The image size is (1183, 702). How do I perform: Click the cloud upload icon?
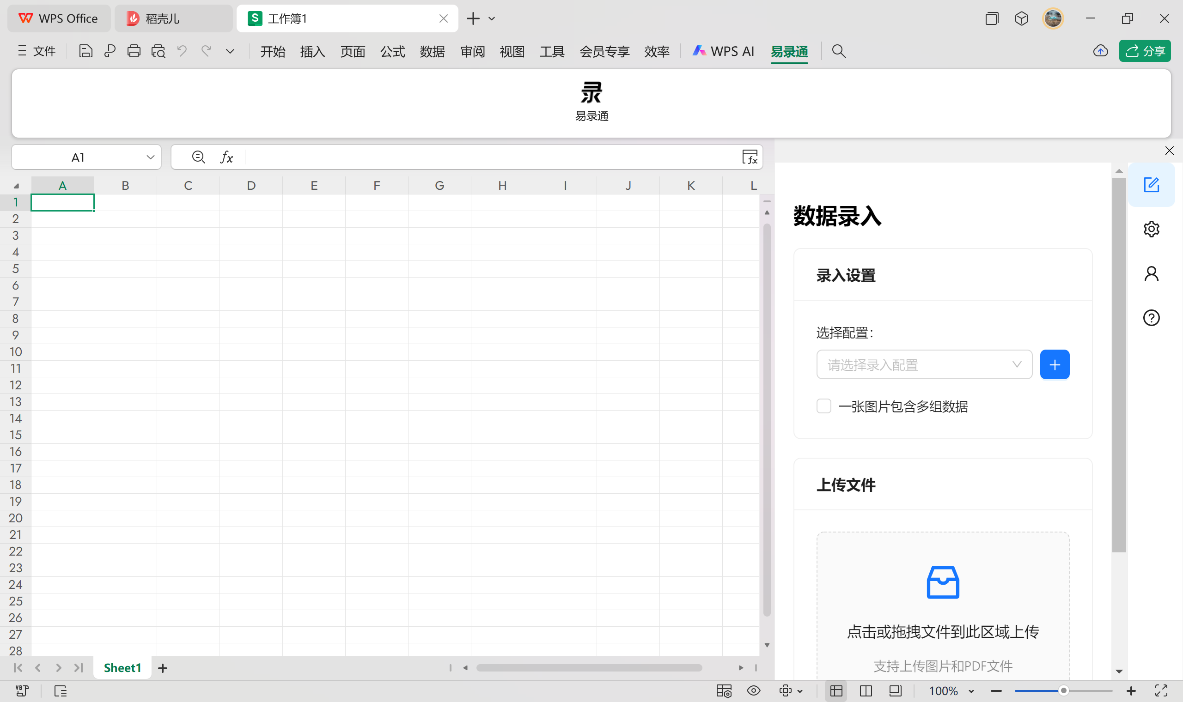pos(1101,51)
